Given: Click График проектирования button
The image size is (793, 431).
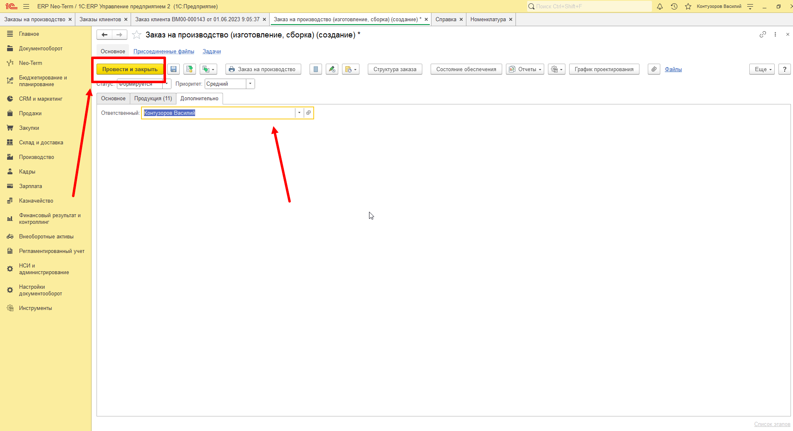Looking at the screenshot, I should point(604,69).
